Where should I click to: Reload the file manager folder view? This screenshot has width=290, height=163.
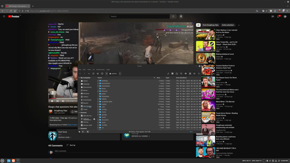coord(93,73)
